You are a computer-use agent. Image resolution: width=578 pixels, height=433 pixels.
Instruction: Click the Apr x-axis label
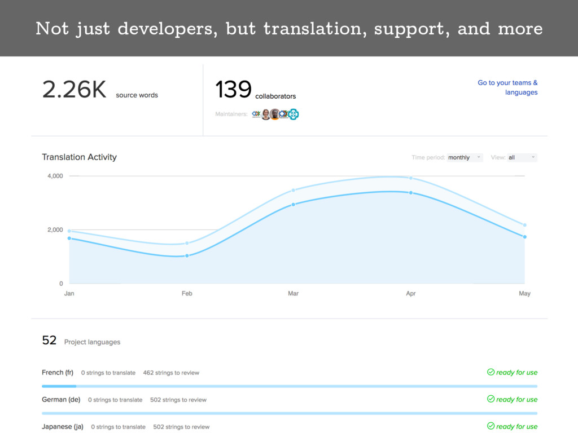click(411, 293)
